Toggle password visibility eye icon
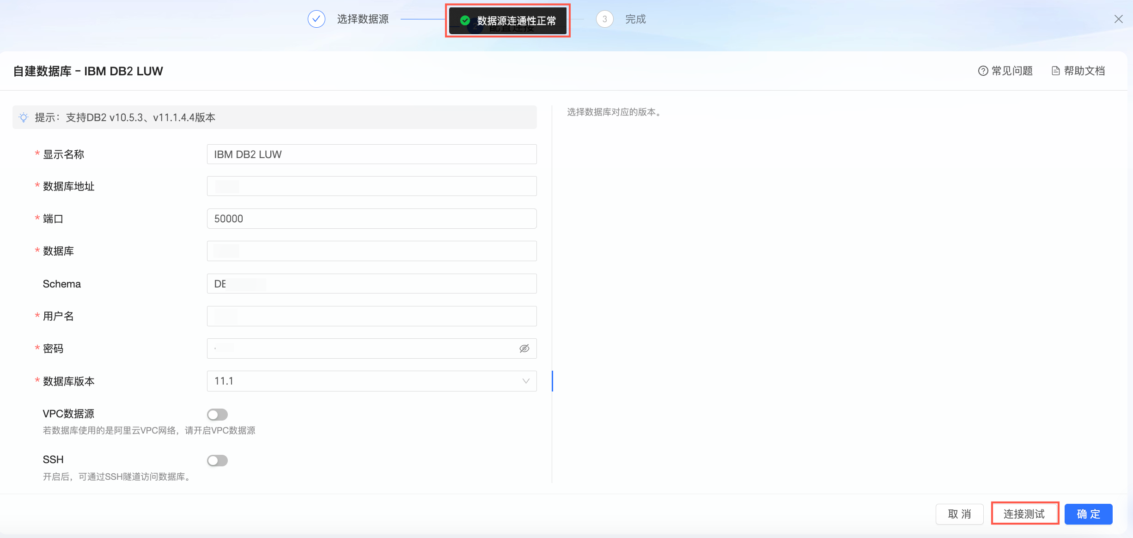1133x538 pixels. (x=524, y=348)
